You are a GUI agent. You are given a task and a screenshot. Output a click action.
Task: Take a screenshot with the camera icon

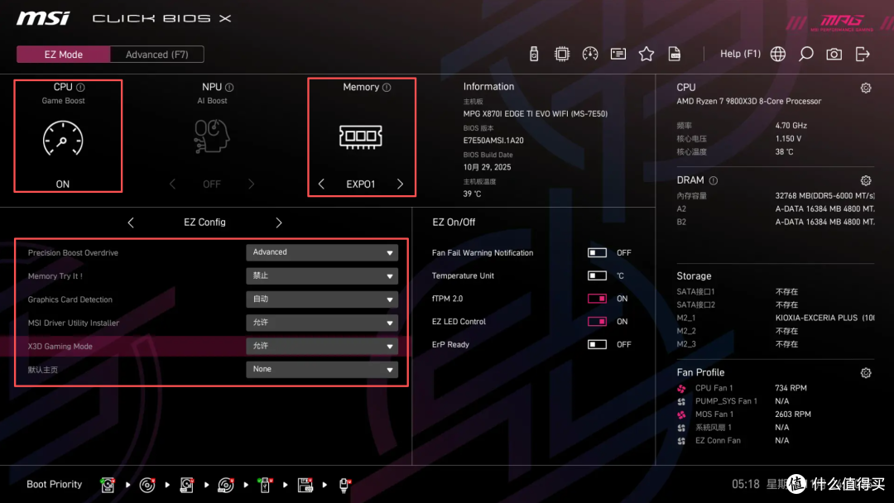pos(834,54)
